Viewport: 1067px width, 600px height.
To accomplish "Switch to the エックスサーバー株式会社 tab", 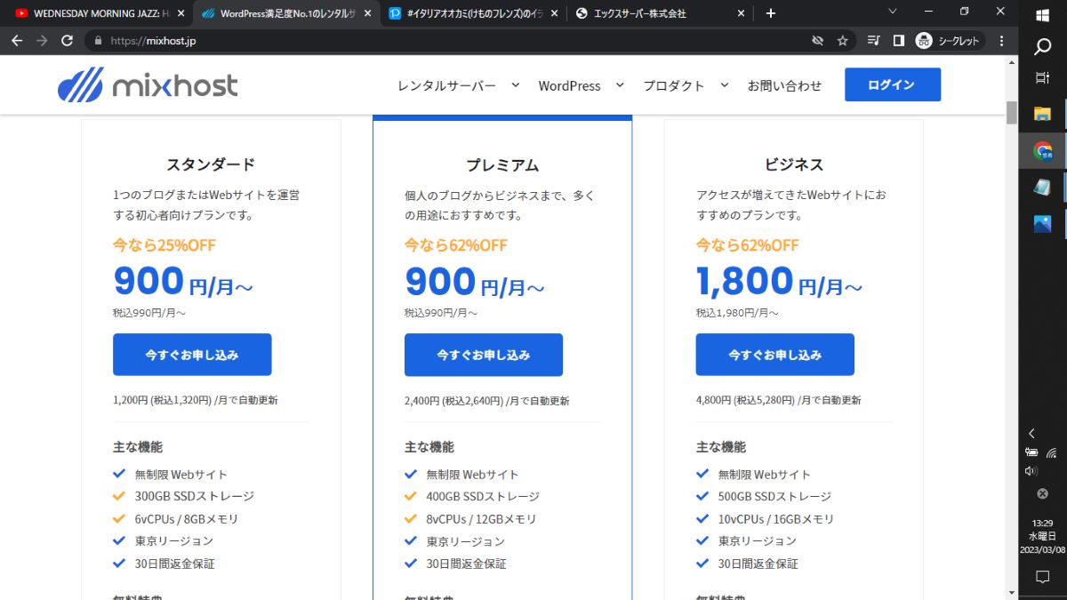I will (x=661, y=13).
